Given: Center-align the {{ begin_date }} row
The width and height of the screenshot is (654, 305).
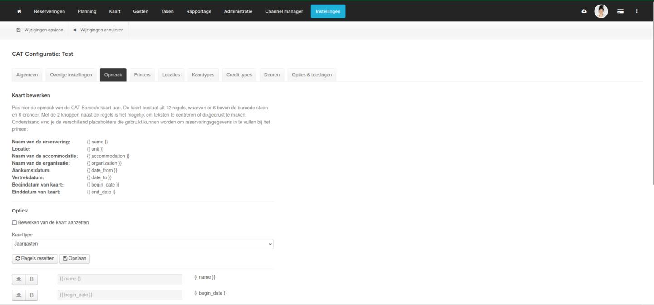Looking at the screenshot, I should 19,295.
